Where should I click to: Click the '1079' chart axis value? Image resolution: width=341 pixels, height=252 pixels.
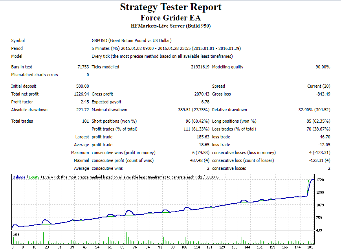(320, 205)
